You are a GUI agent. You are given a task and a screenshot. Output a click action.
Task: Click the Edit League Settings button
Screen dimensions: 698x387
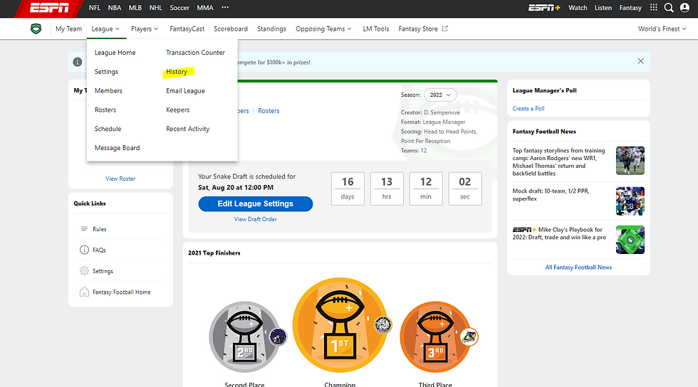tap(256, 203)
